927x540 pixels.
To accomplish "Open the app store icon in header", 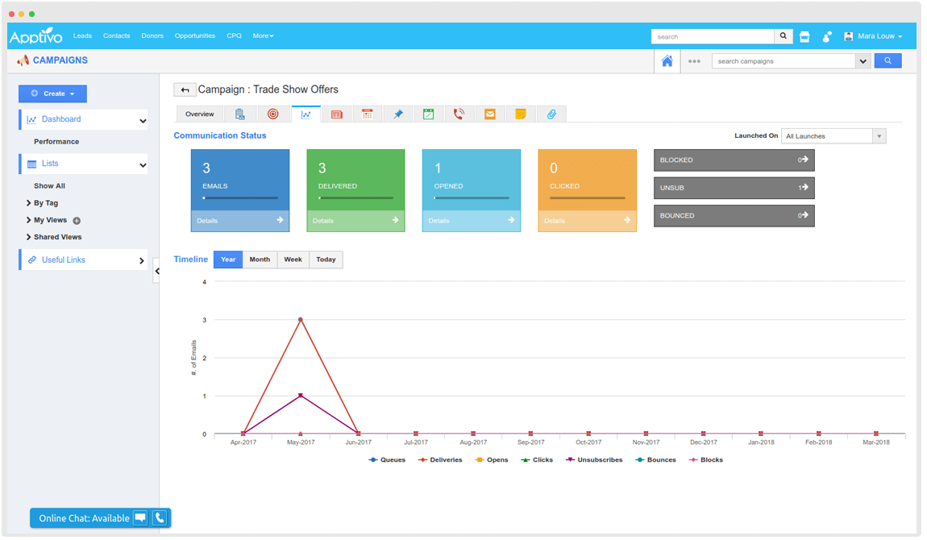I will (x=804, y=36).
